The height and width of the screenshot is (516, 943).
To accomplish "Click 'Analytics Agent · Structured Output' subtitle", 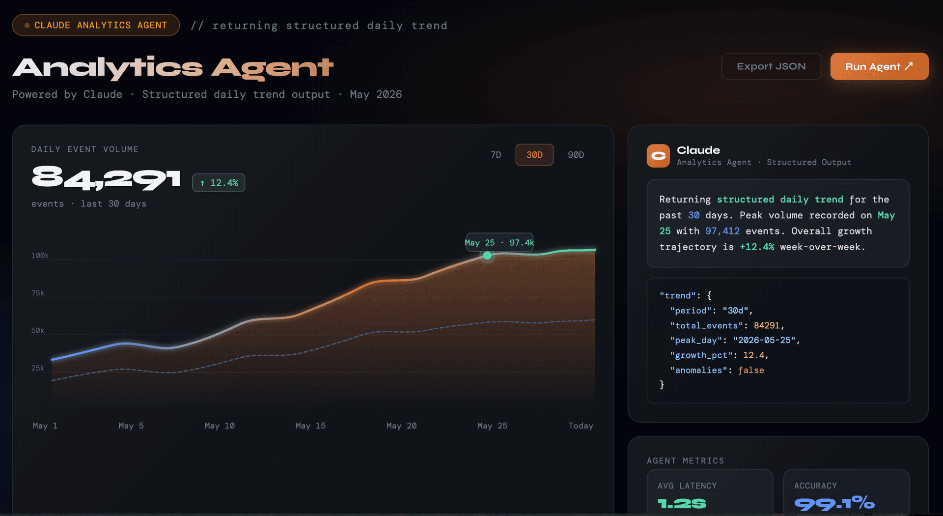I will [x=764, y=162].
